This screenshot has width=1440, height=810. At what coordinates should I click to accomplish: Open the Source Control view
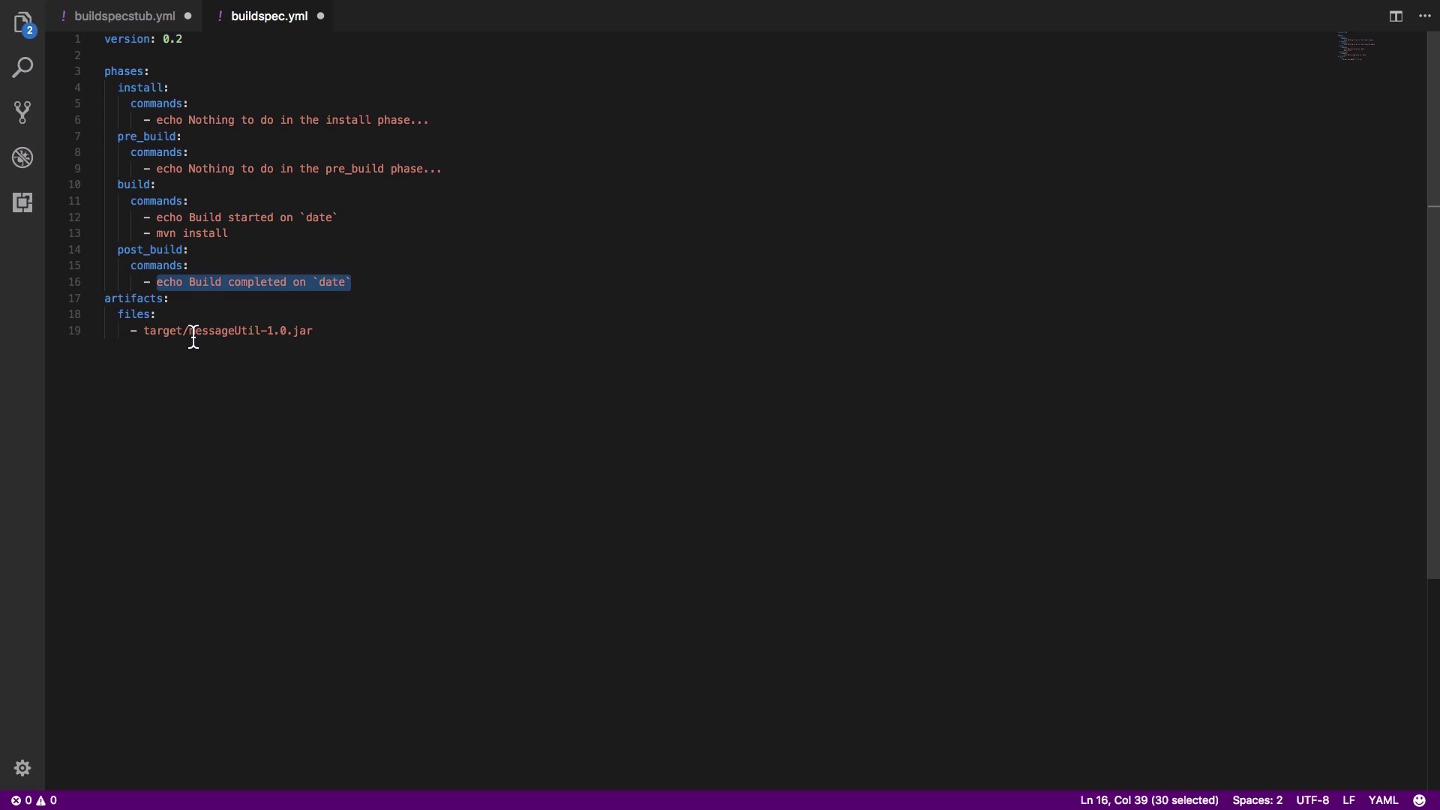[x=22, y=112]
